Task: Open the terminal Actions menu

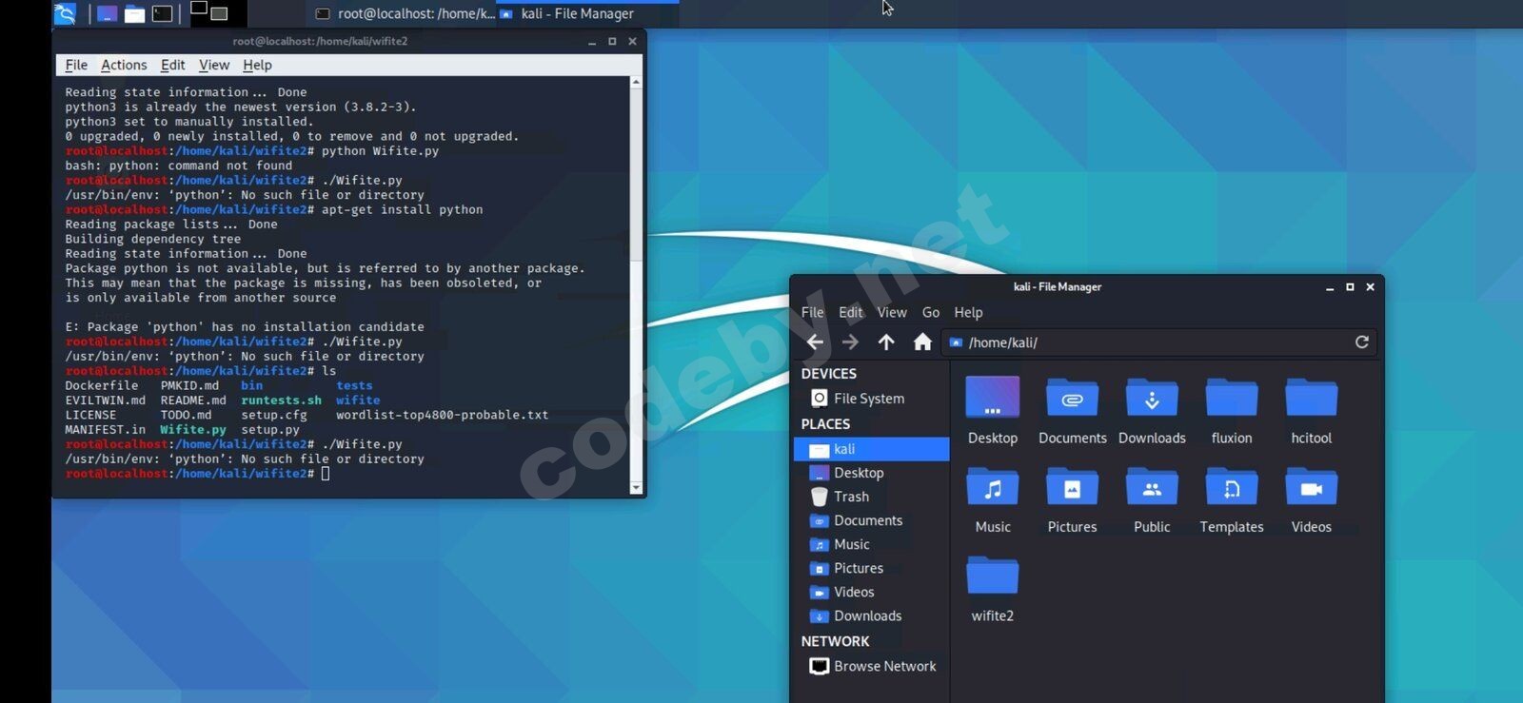Action: [124, 65]
